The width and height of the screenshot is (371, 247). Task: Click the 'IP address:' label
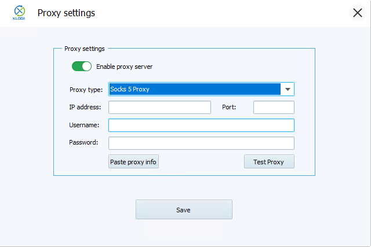pyautogui.click(x=85, y=107)
